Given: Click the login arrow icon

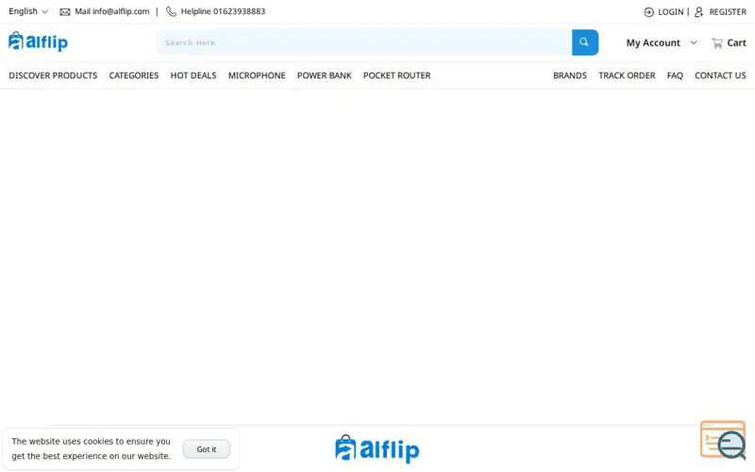Looking at the screenshot, I should pos(648,12).
